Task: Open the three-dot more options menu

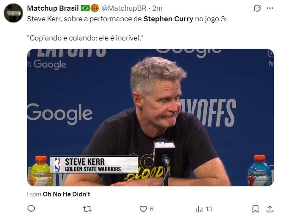Action: point(270,8)
